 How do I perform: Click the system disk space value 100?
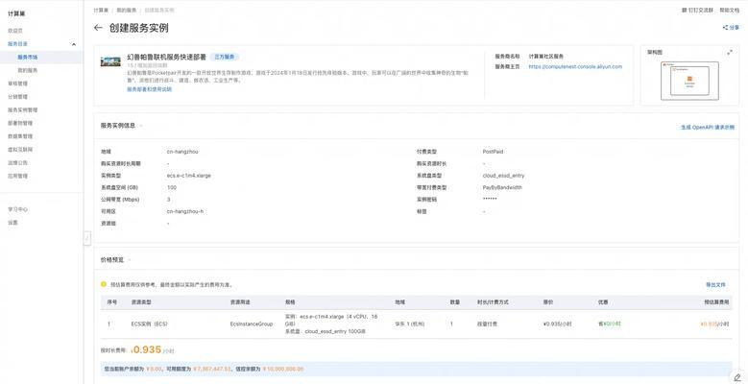[172, 187]
